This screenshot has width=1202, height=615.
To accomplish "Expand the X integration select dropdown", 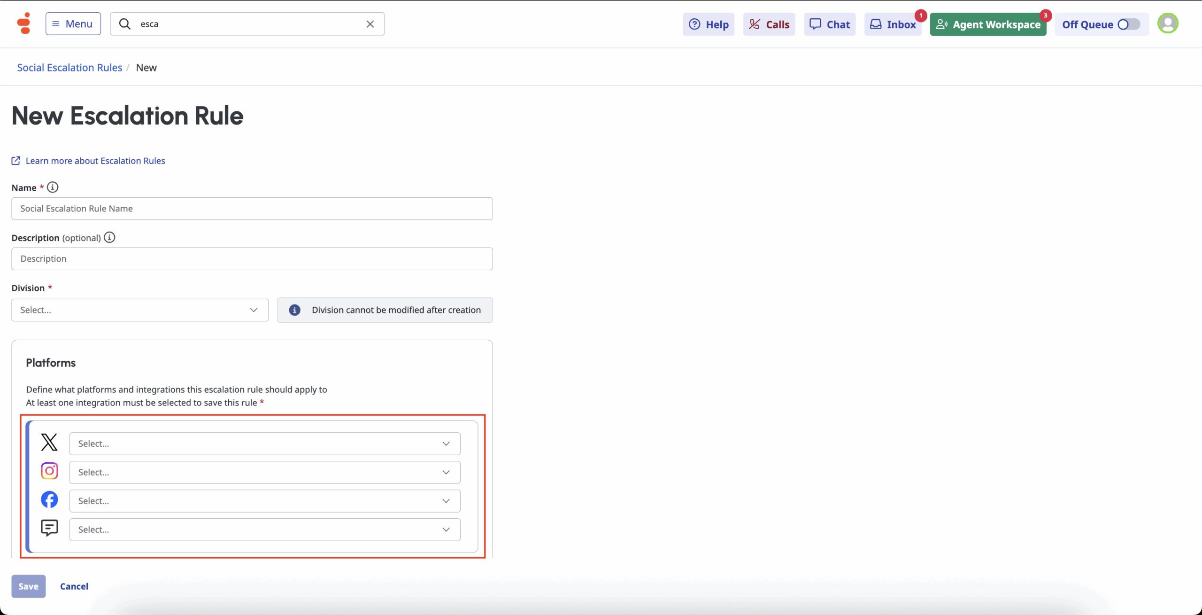I will pos(265,444).
